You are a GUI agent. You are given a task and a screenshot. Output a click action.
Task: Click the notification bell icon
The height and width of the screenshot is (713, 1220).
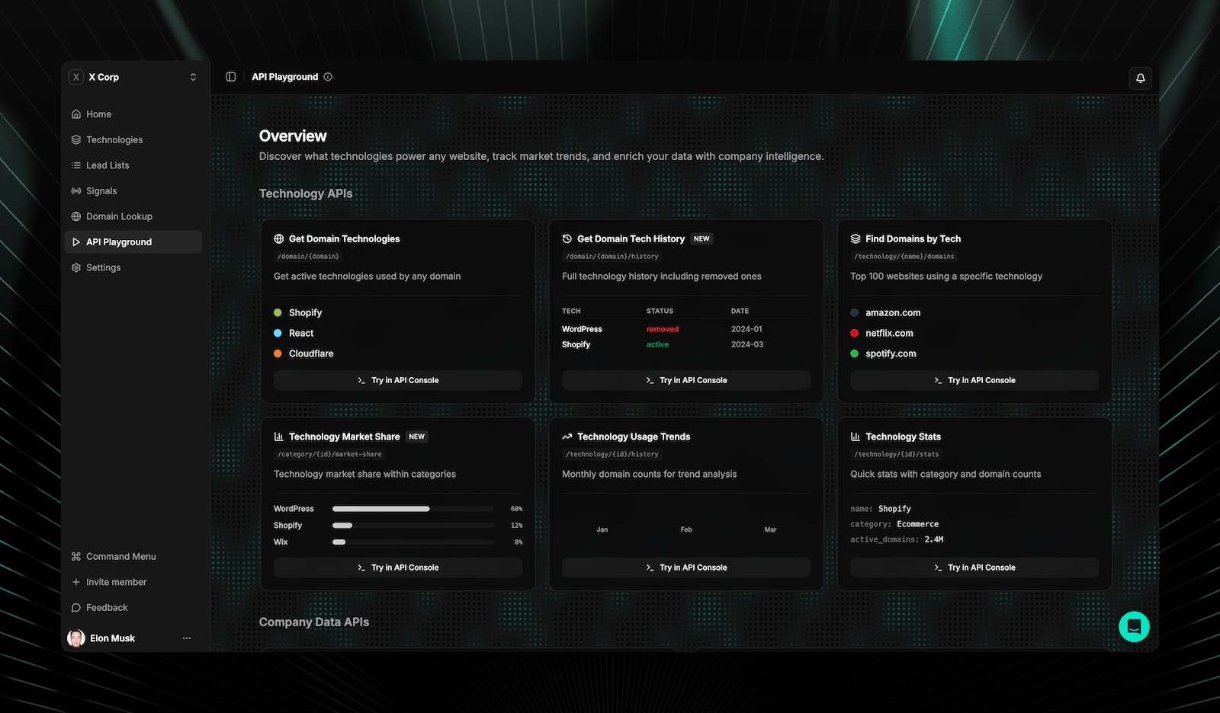coord(1140,77)
